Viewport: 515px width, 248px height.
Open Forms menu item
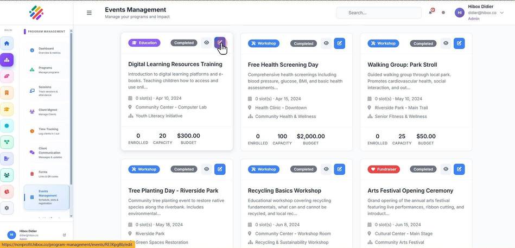pos(47,174)
